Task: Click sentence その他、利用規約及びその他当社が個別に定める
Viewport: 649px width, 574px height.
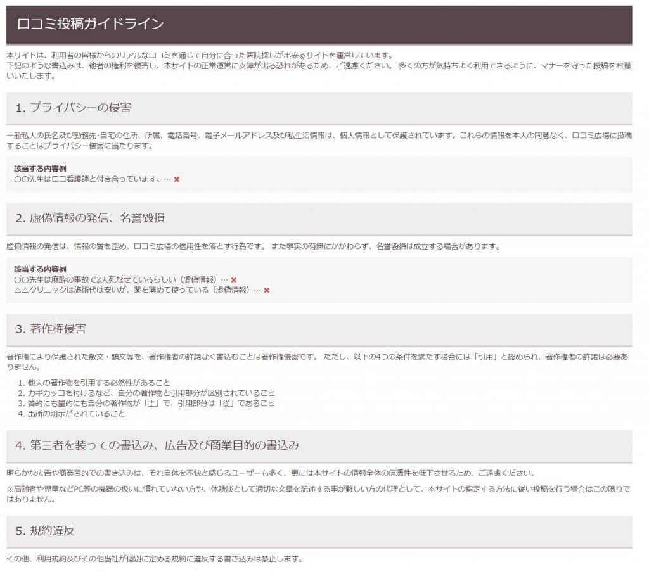Action: click(x=155, y=559)
